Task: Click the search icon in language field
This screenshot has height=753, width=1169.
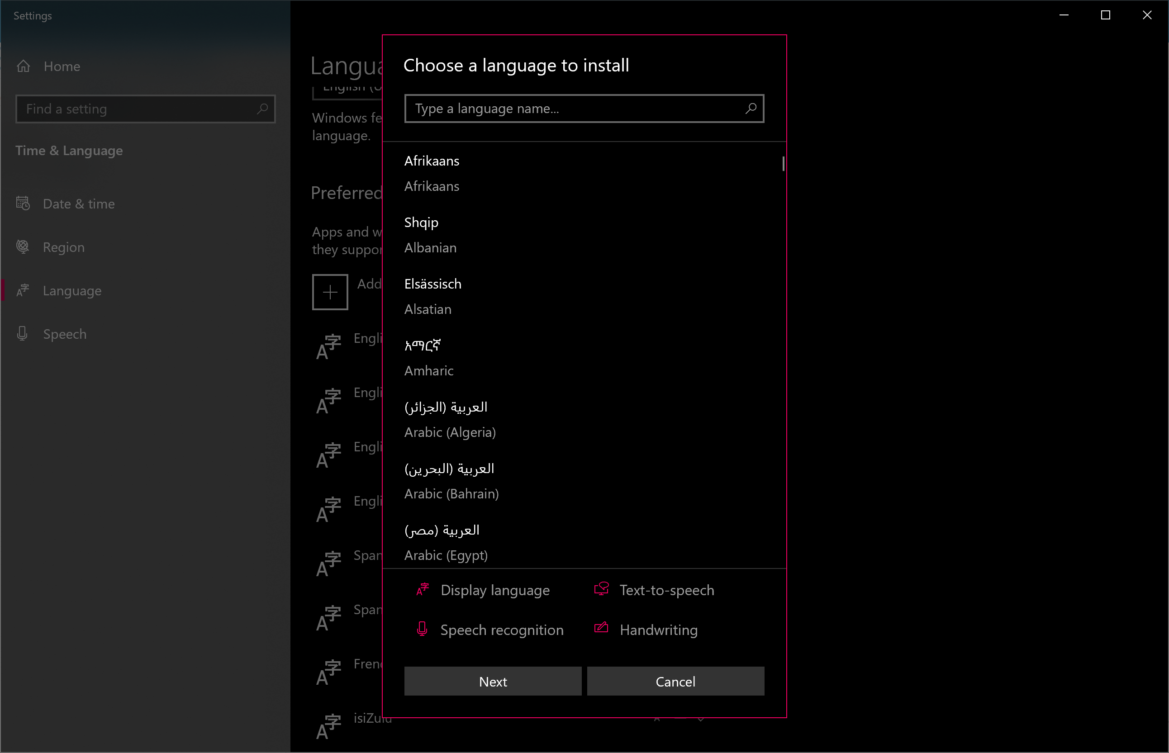Action: (x=750, y=108)
